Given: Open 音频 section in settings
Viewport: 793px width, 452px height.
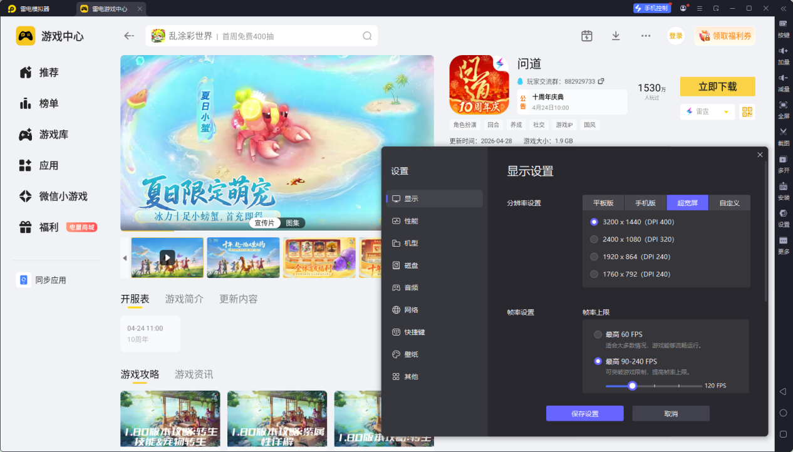Looking at the screenshot, I should click(x=435, y=287).
